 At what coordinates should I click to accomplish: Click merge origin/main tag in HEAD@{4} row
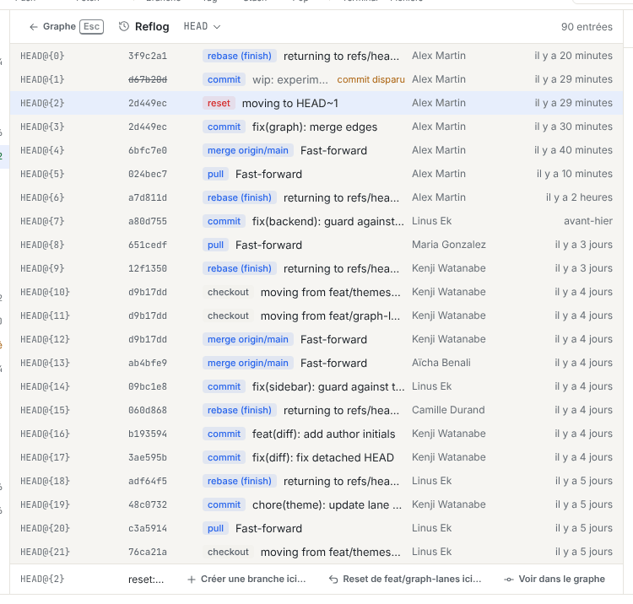tap(247, 150)
